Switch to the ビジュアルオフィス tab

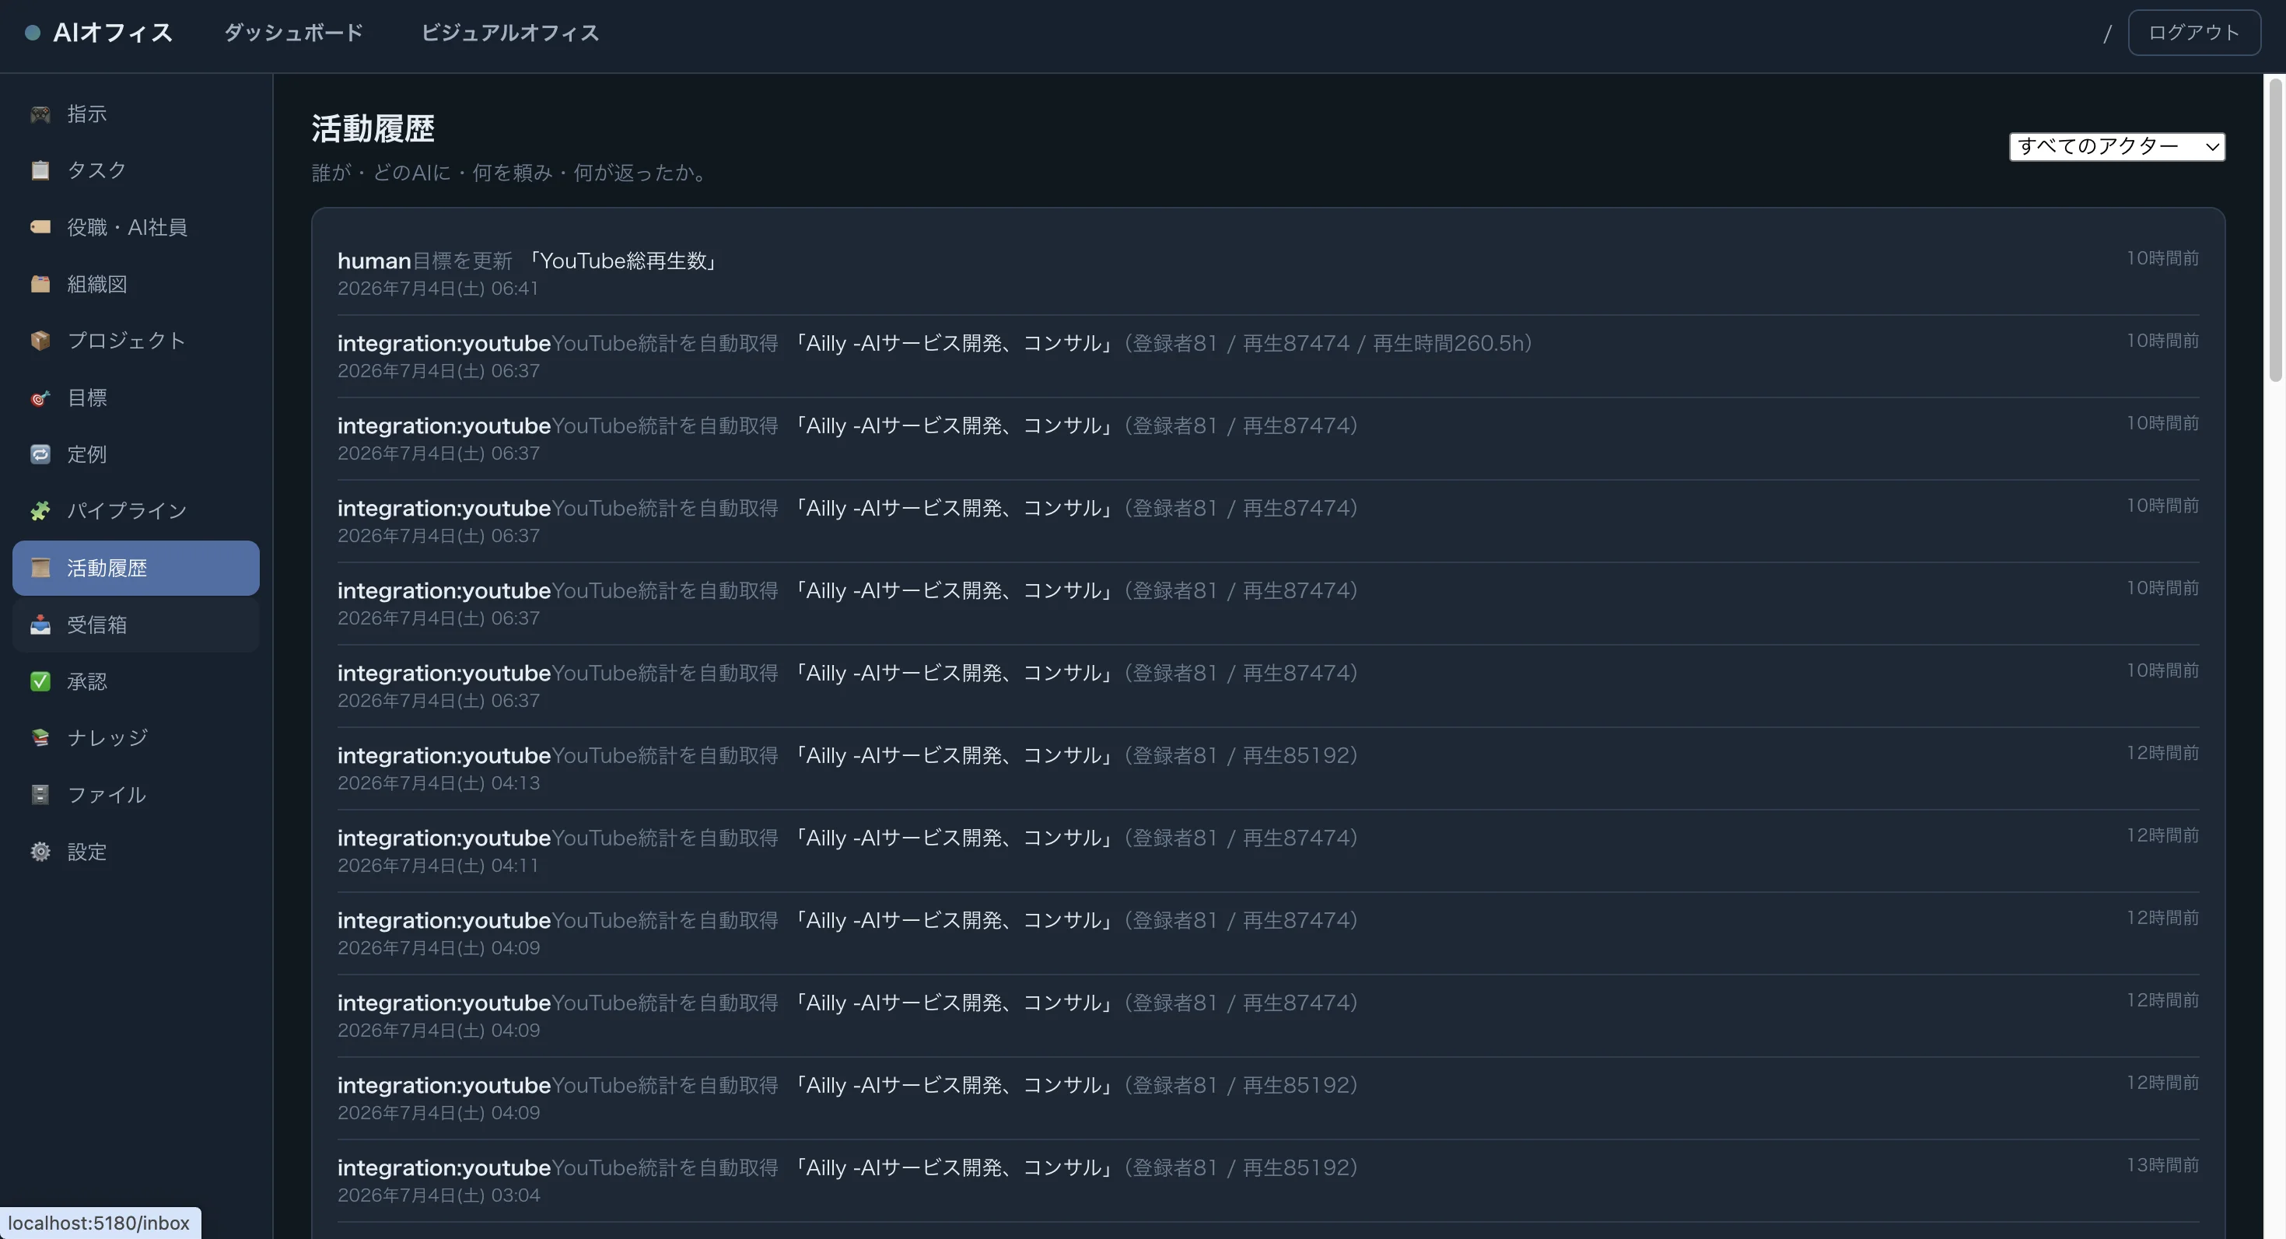tap(509, 33)
